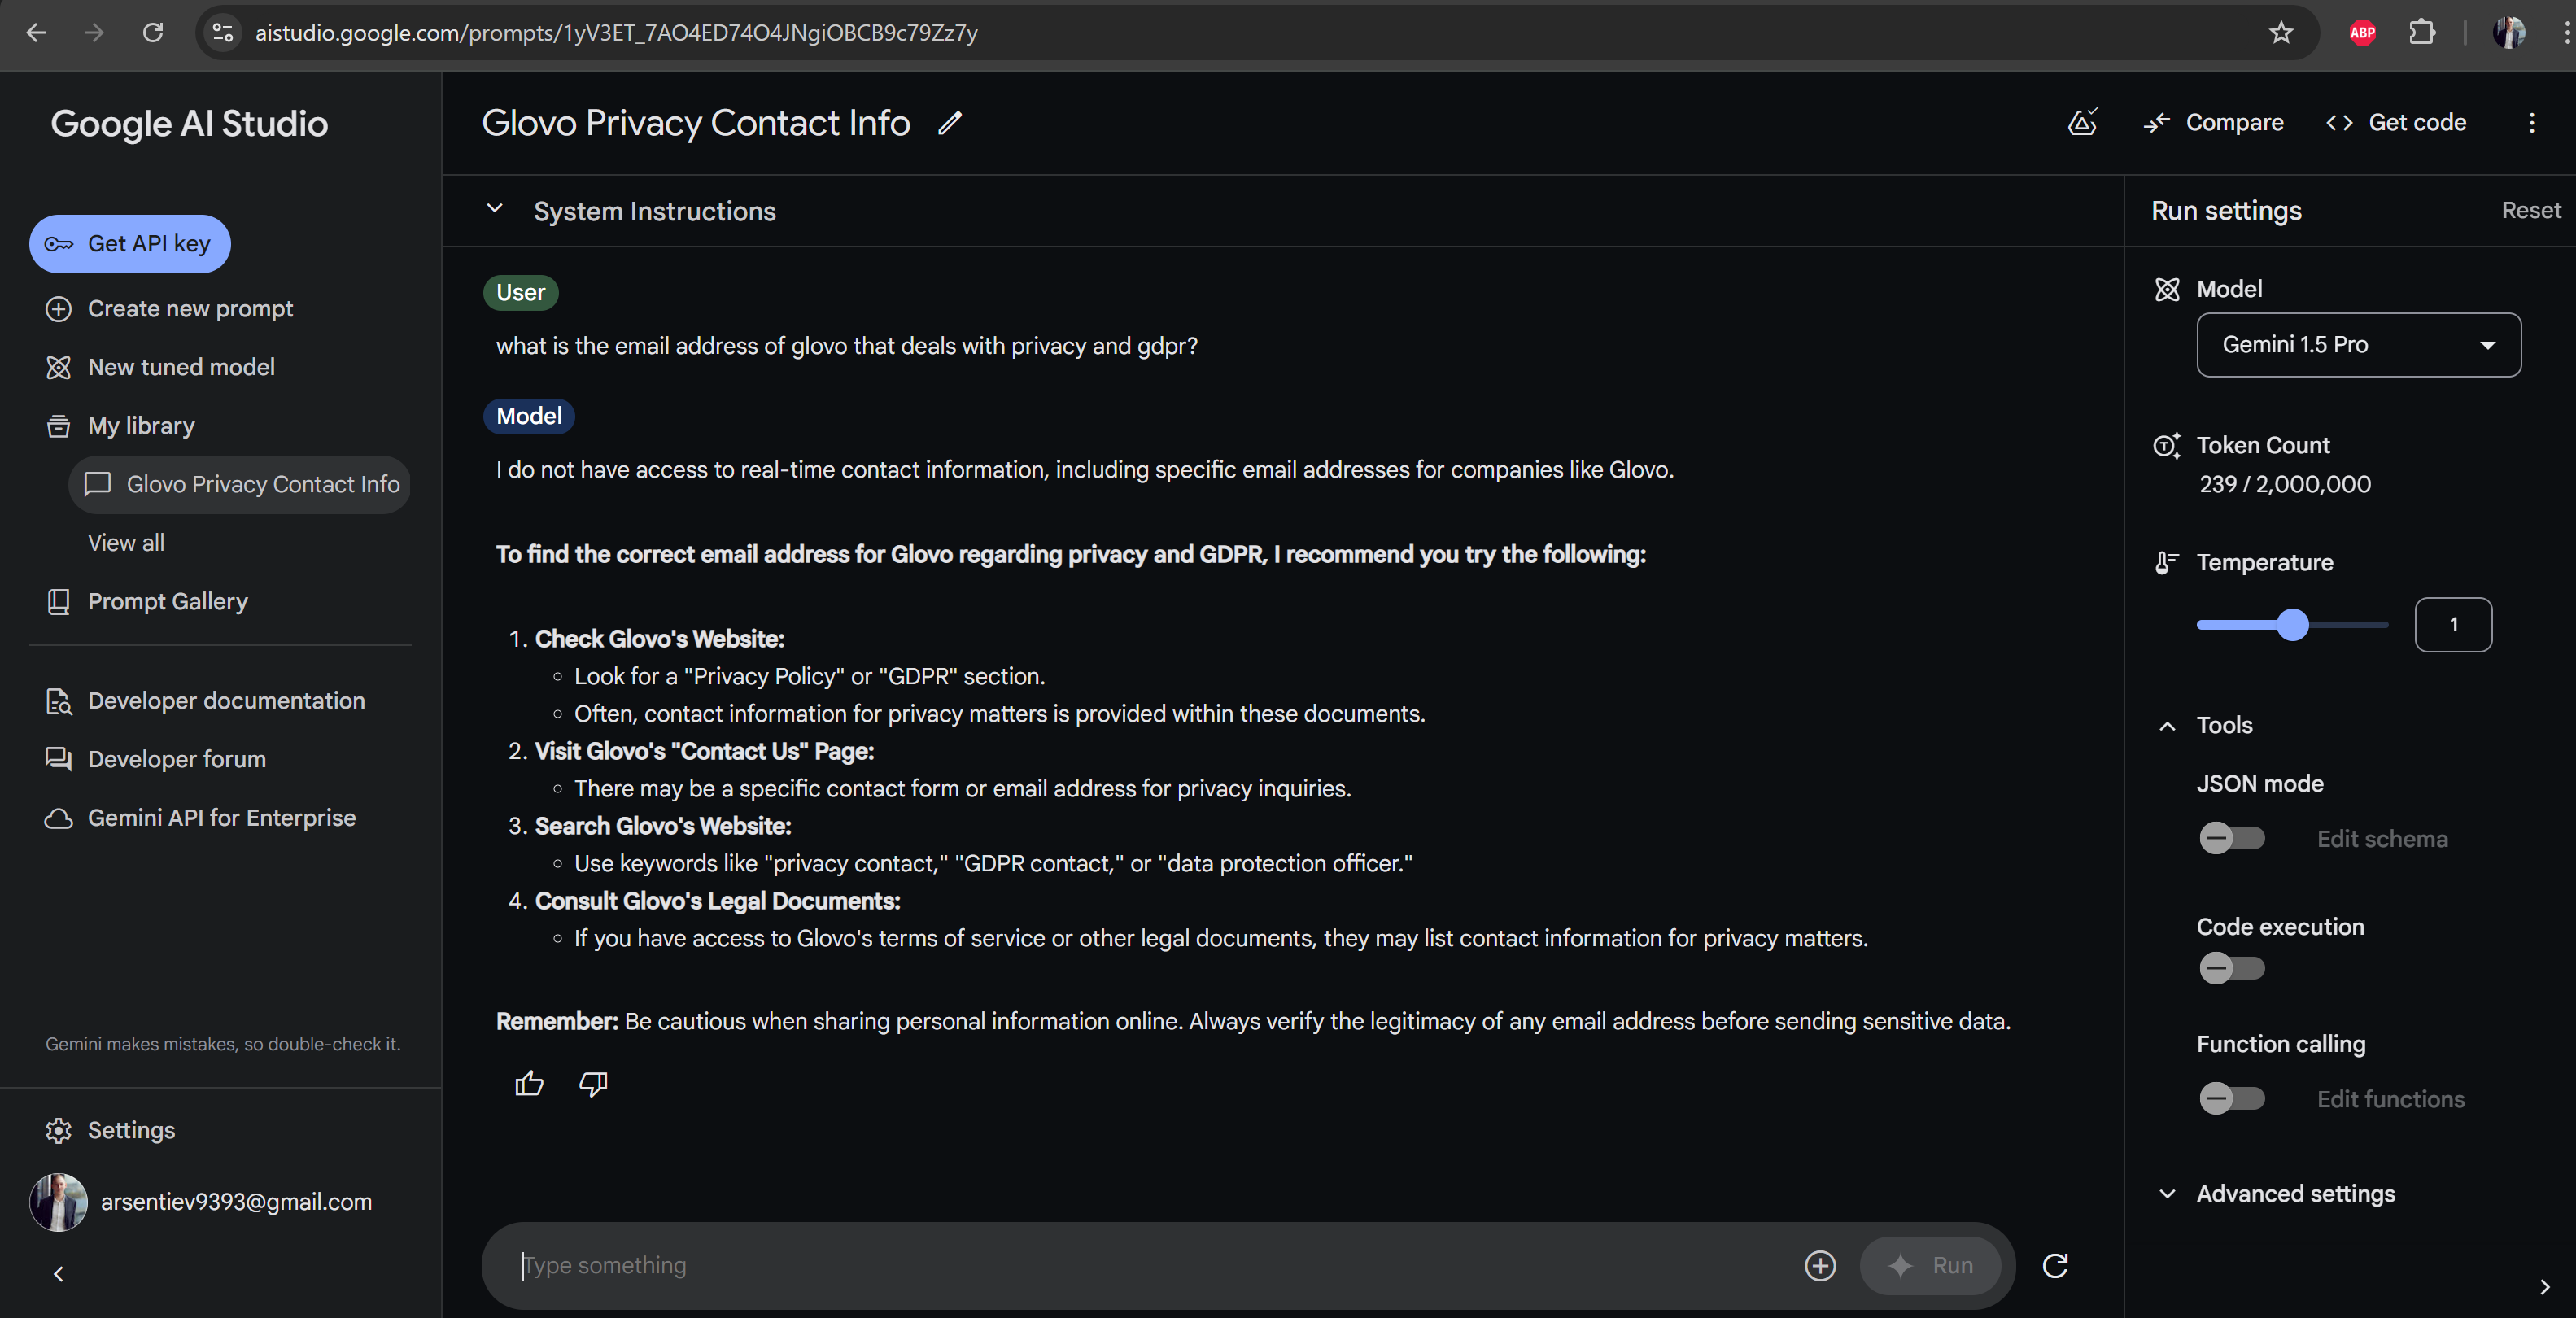2576x1318 pixels.
Task: Open the Gemini 1.5 Pro model dropdown
Action: [2357, 345]
